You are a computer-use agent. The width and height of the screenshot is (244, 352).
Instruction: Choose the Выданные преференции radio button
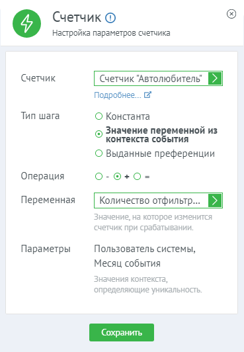[99, 154]
